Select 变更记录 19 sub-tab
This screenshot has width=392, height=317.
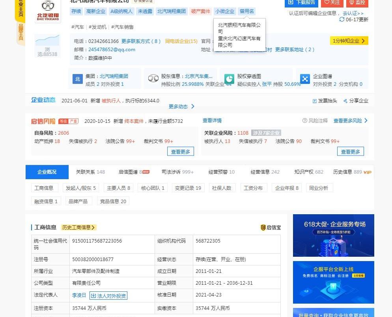click(188, 188)
